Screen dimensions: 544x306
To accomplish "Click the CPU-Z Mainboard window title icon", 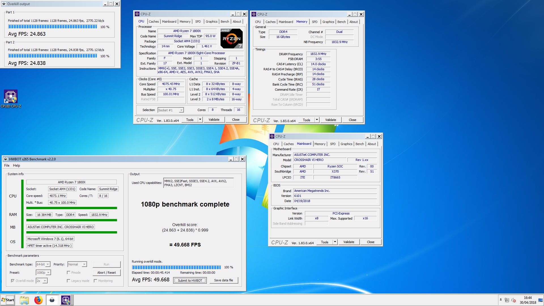I will [x=272, y=136].
